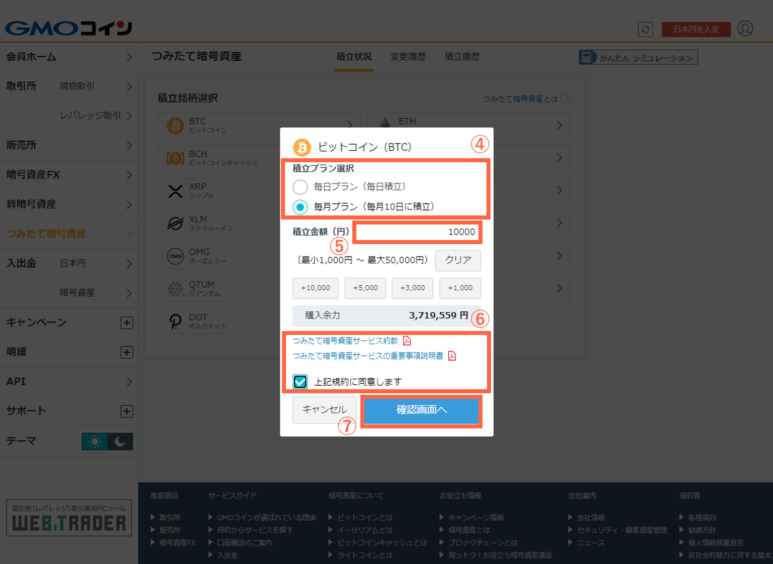Click the GMO Coin logo
Viewport: 773px width, 564px height.
69,28
